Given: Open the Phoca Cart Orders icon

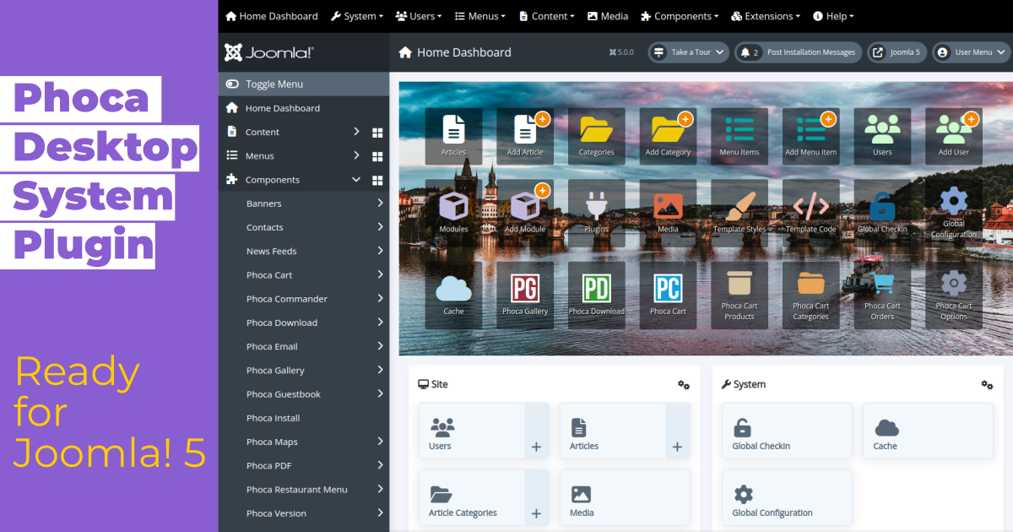Looking at the screenshot, I should click(x=882, y=295).
